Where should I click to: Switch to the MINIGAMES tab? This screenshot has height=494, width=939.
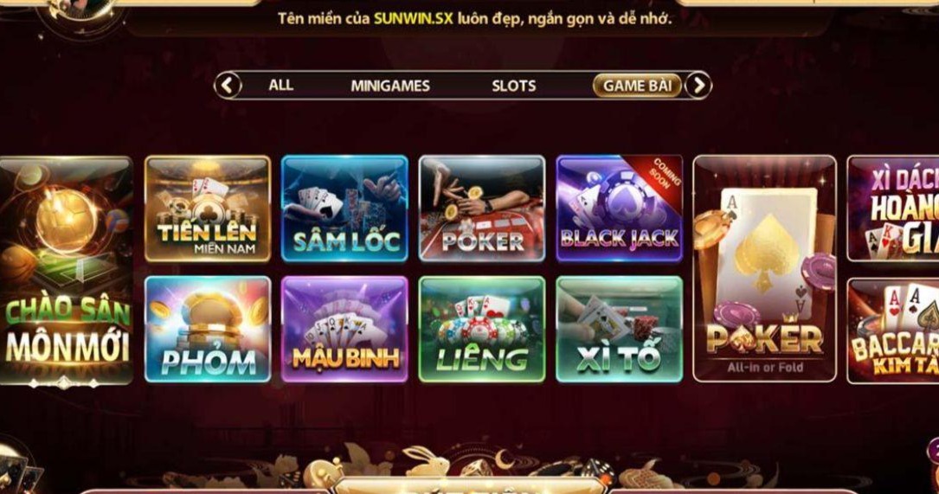click(390, 86)
